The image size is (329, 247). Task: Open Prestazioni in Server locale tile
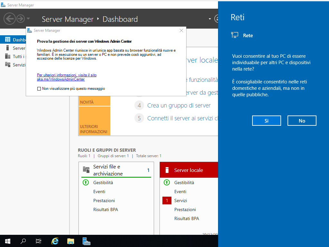pyautogui.click(x=185, y=210)
